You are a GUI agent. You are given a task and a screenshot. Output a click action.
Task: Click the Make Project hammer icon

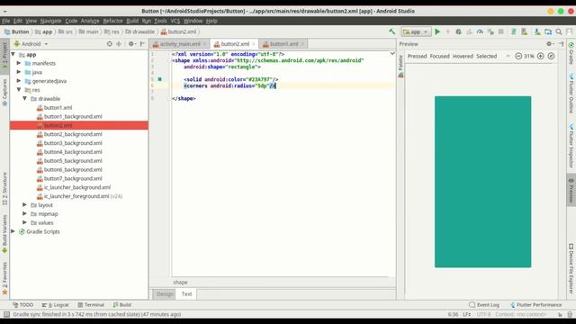(x=392, y=32)
